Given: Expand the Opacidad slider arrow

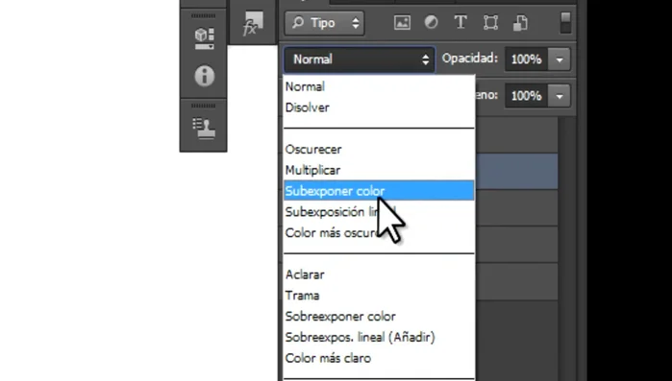Looking at the screenshot, I should [560, 60].
